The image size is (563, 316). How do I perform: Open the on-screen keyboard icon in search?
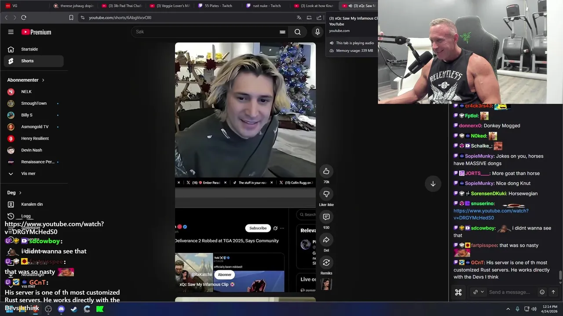(282, 32)
